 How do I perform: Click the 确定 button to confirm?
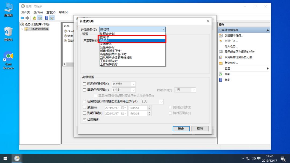pyautogui.click(x=181, y=129)
